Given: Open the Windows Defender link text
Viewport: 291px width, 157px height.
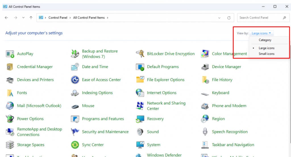Looking at the screenshot, I should click(164, 155).
